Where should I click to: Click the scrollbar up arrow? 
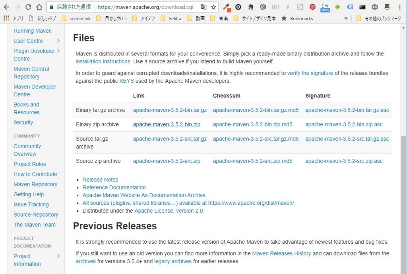point(403,27)
